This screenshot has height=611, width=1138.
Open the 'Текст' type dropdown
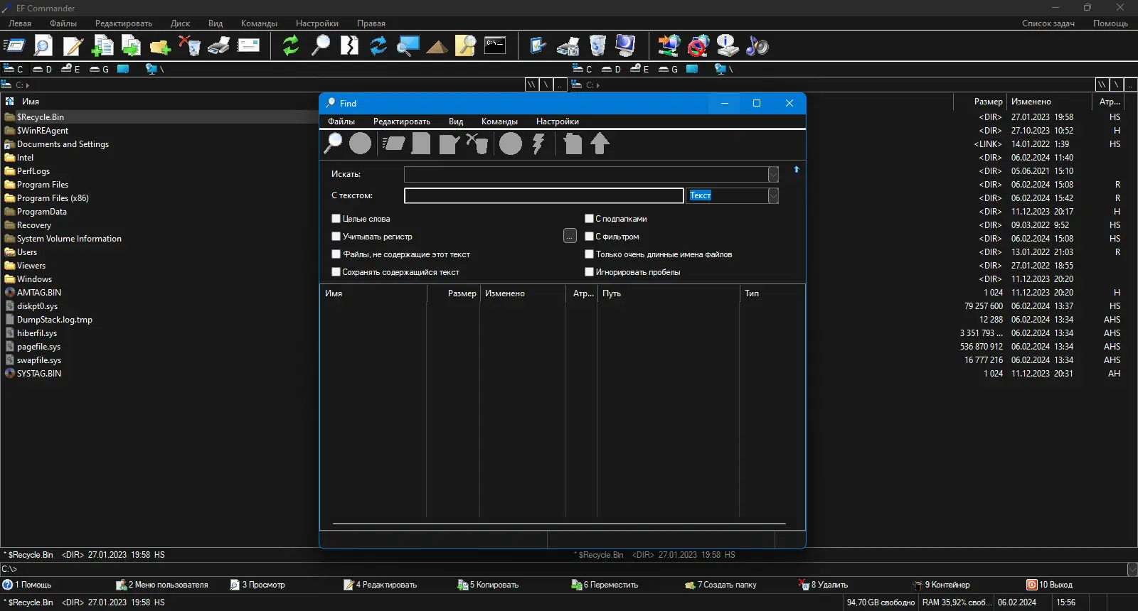tap(773, 196)
